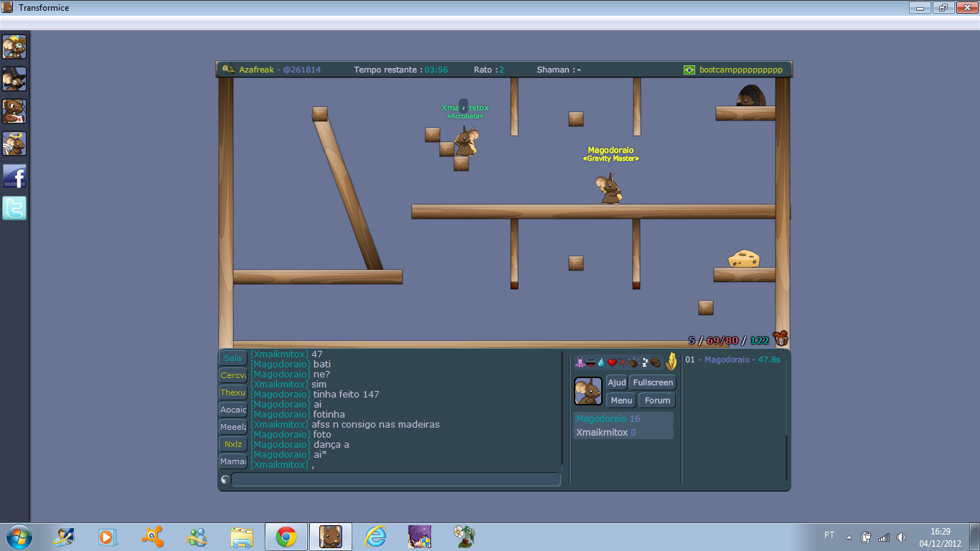
Task: Select Magodoraio in the player score list
Action: pyautogui.click(x=623, y=419)
